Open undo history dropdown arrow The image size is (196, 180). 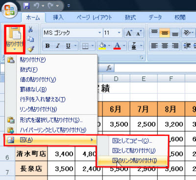click(43, 6)
